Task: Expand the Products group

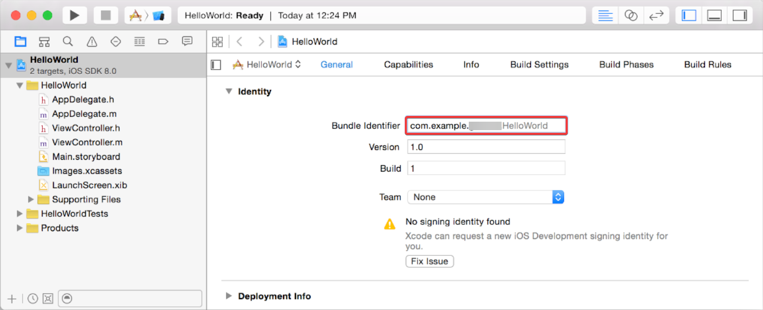Action: (x=20, y=228)
